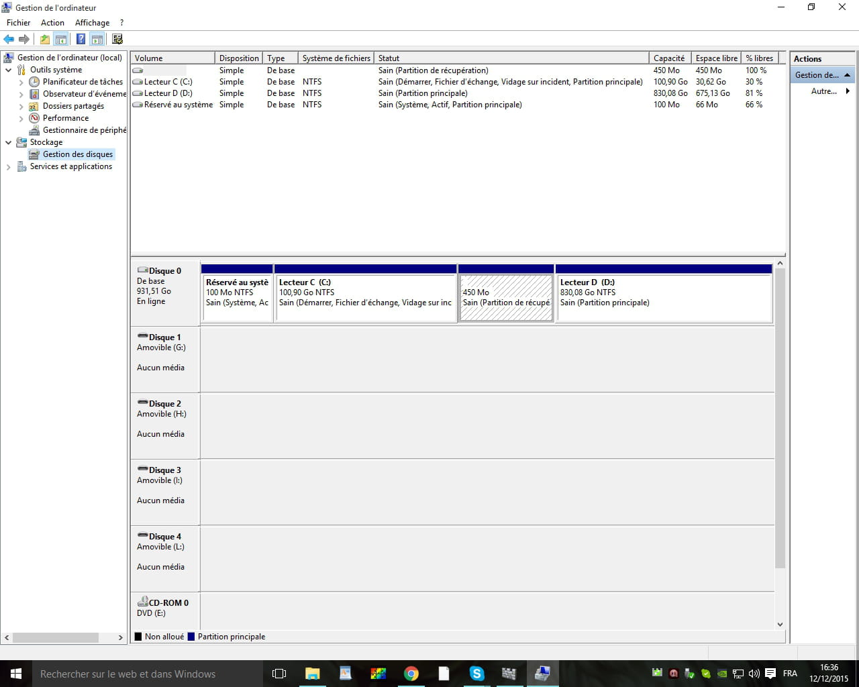Select Lecteur C row in volume list
The width and height of the screenshot is (859, 687).
(x=168, y=82)
